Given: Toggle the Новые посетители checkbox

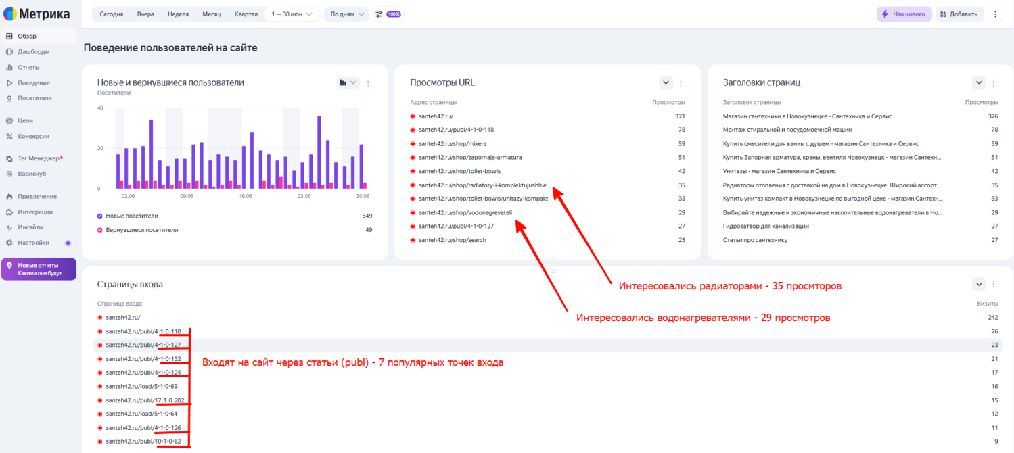Looking at the screenshot, I should (x=100, y=216).
